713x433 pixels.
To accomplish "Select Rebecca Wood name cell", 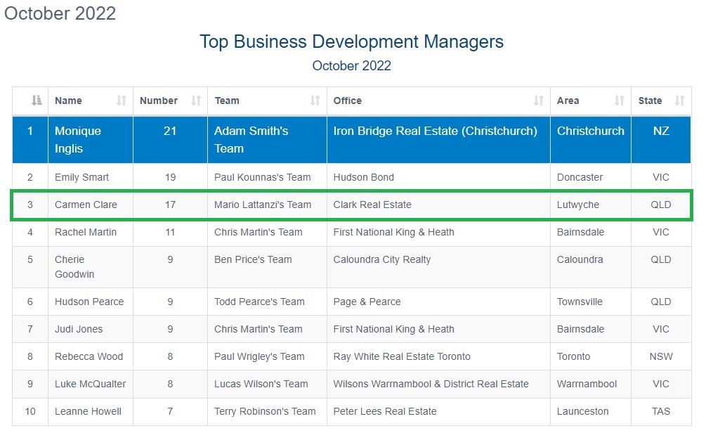I will tap(91, 356).
